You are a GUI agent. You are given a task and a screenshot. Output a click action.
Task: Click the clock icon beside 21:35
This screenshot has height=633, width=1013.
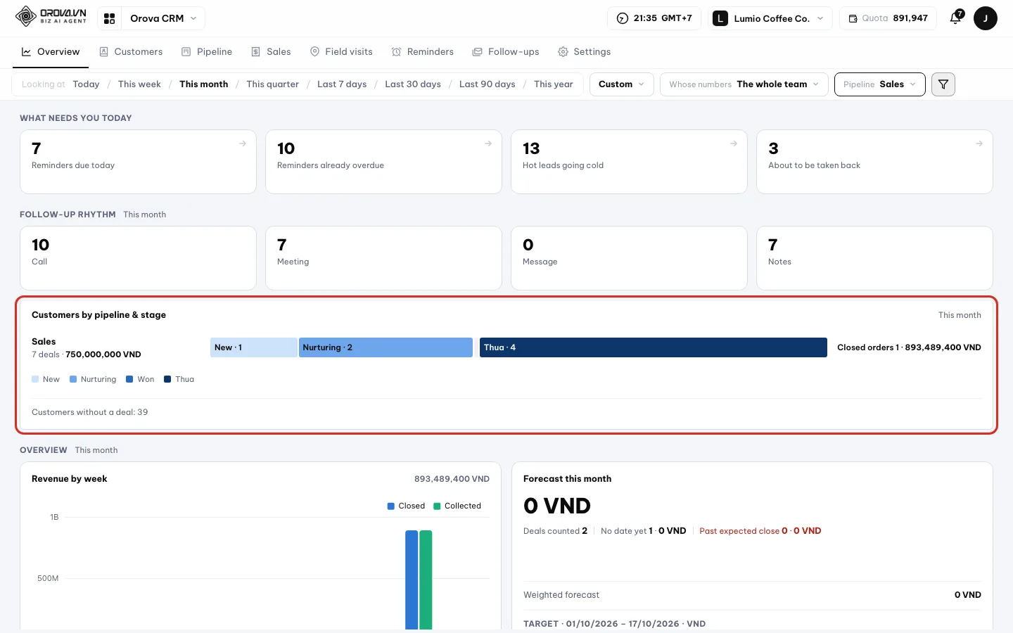click(x=623, y=18)
